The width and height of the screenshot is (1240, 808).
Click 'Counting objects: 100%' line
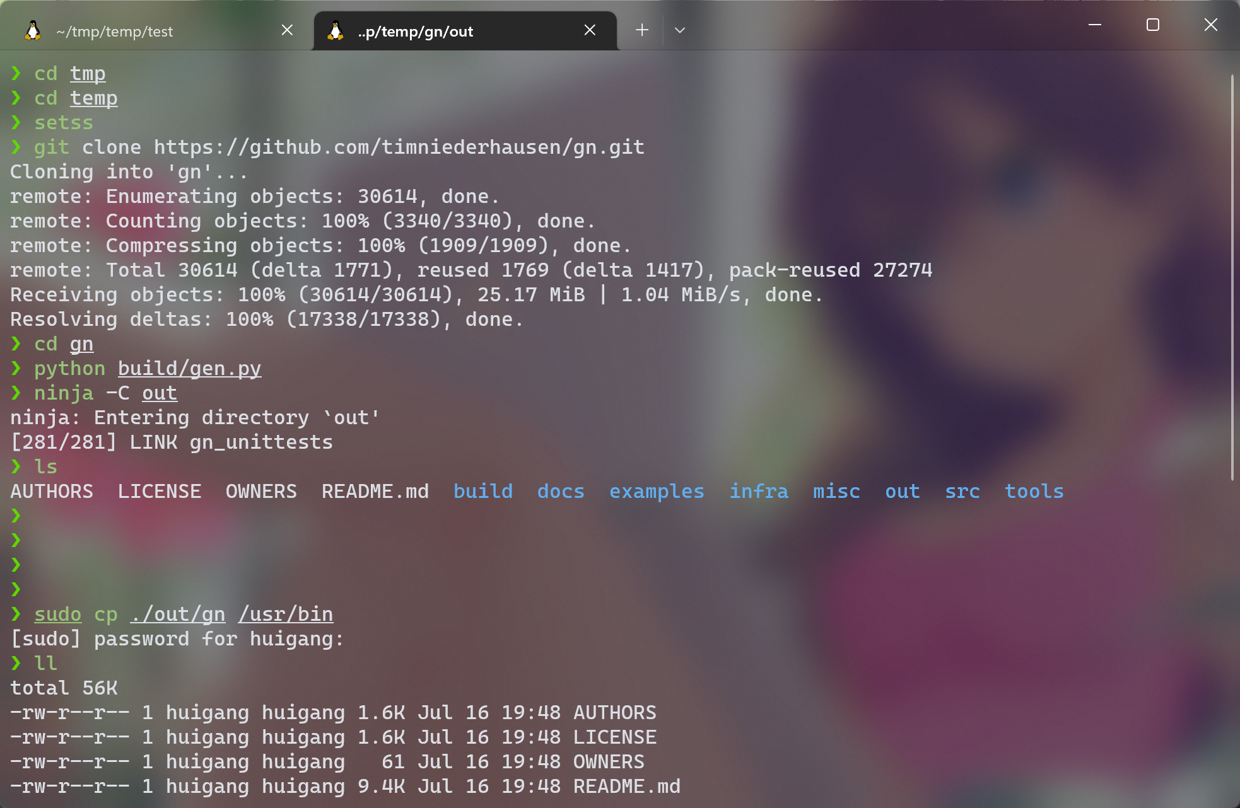point(303,221)
